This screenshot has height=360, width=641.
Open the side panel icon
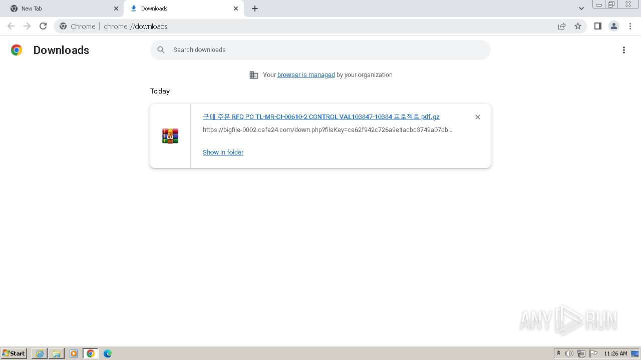tap(597, 26)
